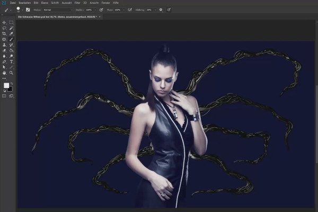This screenshot has width=318, height=212.
Task: Open the Hilfe menu
Action: pyautogui.click(x=116, y=3)
